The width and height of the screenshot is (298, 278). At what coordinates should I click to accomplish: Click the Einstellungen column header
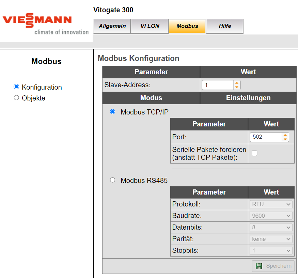[248, 98]
